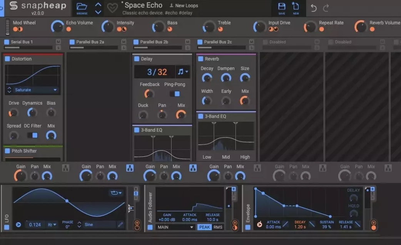Step the LFO waveform with the Sine arrows

pos(79,225)
